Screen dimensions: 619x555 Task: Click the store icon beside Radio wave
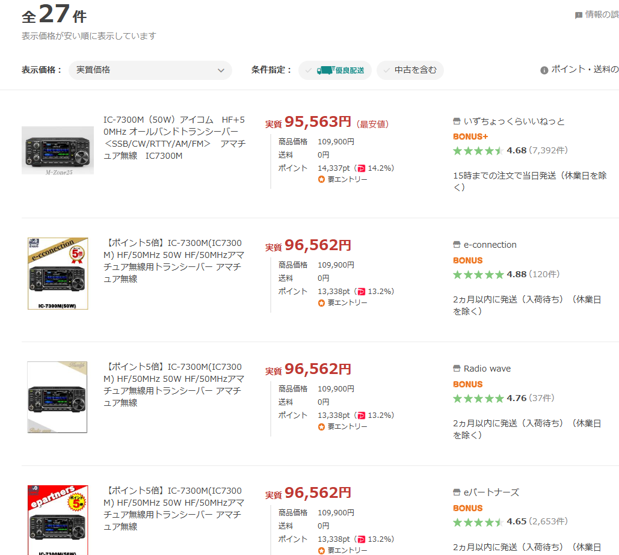coord(457,369)
